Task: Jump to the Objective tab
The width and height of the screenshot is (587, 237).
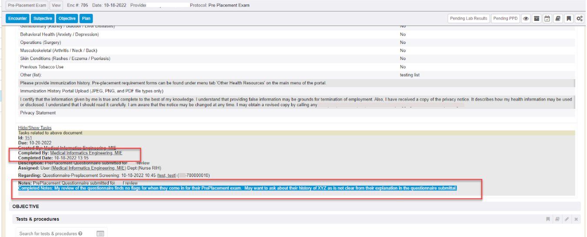Action: 67,19
